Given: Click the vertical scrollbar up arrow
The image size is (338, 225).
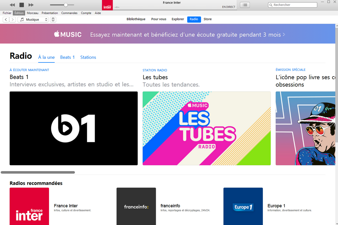Looking at the screenshot, I should (337, 26).
